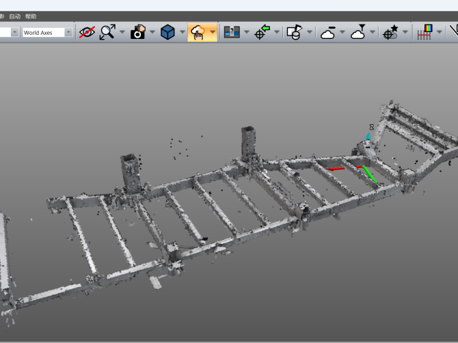Click the zoom magnifier tool icon
The image size is (458, 343).
coord(107,32)
